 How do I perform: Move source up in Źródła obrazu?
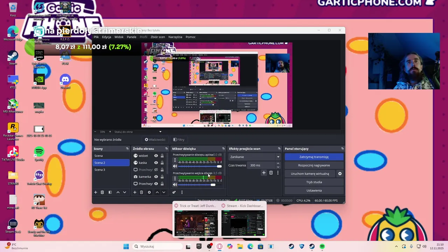pos(157,192)
